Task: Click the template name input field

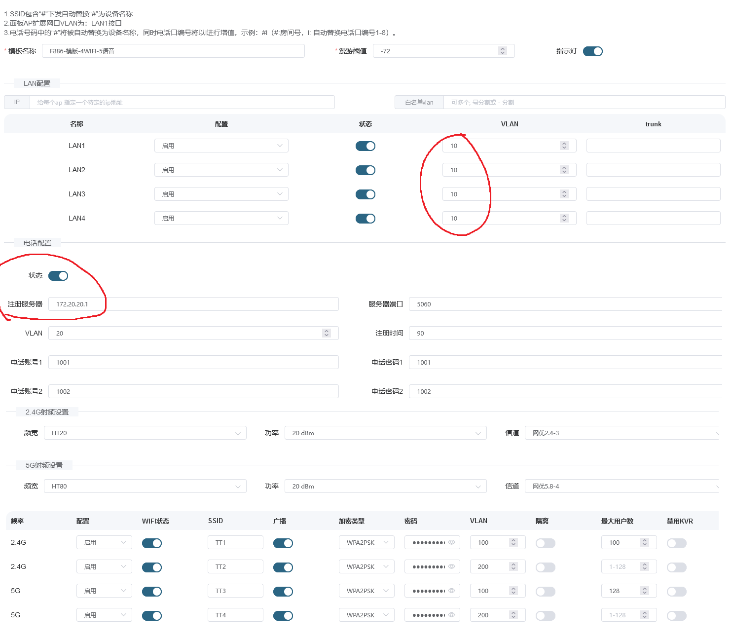Action: 173,51
